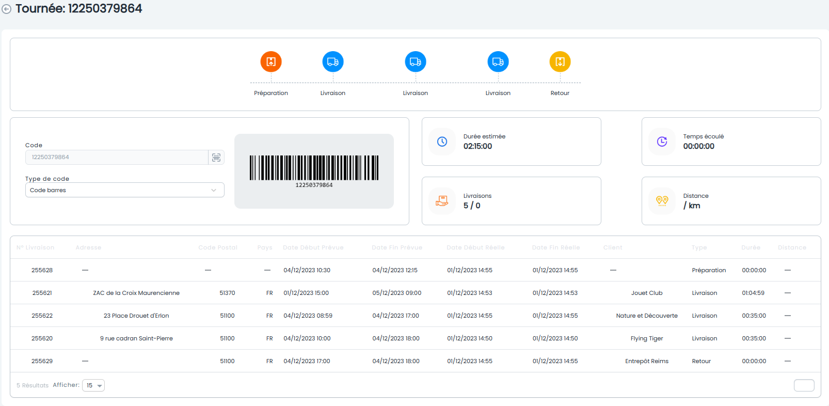Sort by Durée column header
Viewport: 829px width, 406px height.
(x=751, y=247)
